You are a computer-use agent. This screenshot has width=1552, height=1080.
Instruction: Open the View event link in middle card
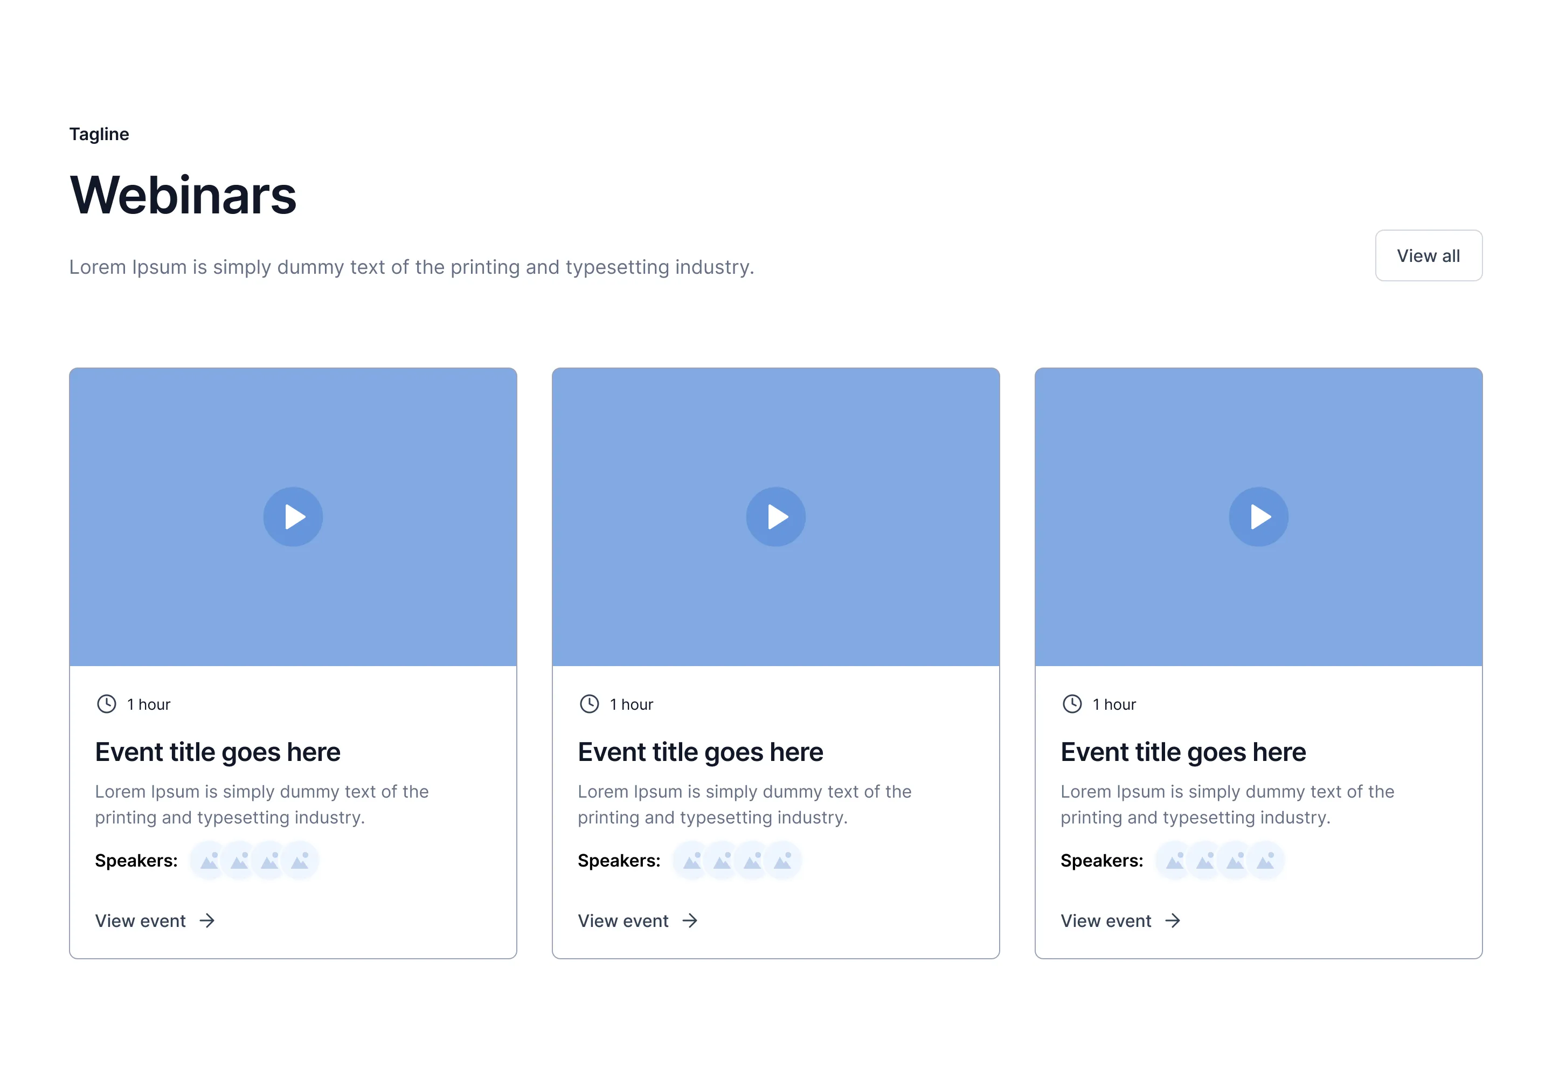pyautogui.click(x=638, y=920)
